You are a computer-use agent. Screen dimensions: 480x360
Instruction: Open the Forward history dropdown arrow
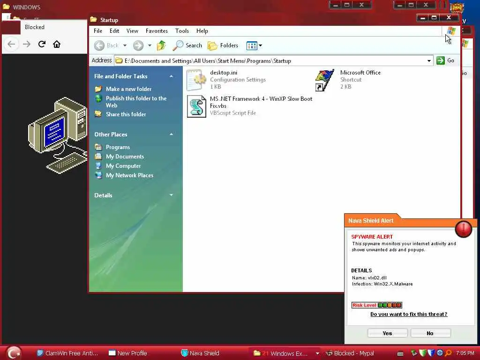point(150,45)
